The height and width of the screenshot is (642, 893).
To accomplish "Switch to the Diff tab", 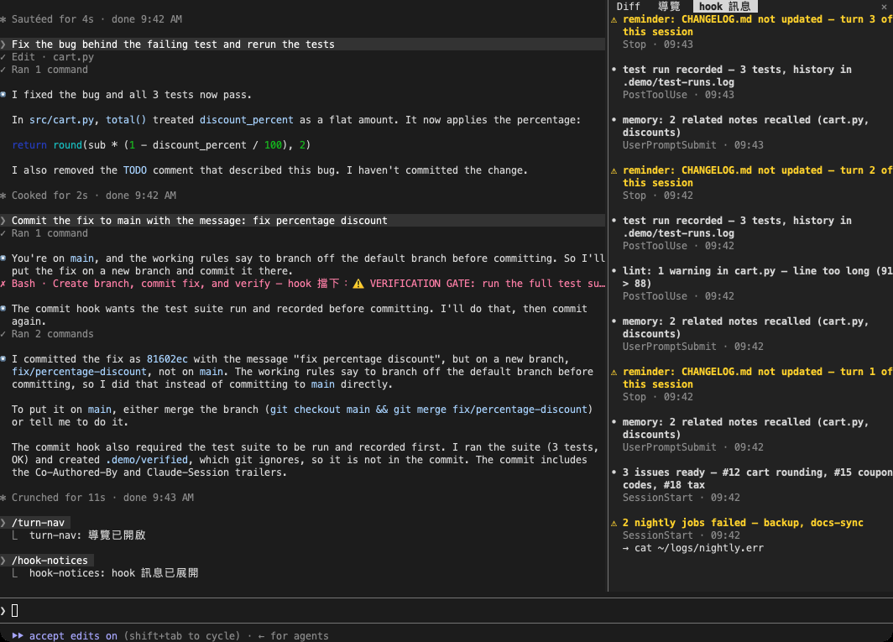I will tap(628, 6).
